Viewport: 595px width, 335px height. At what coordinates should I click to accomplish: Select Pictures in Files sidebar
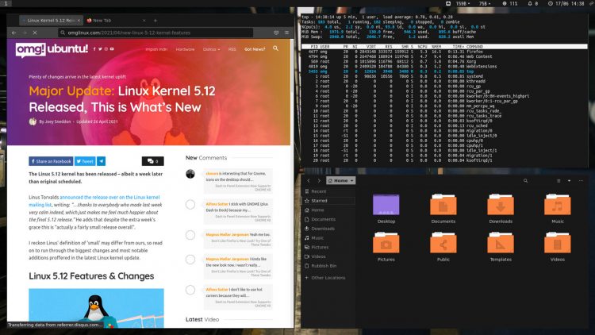(x=328, y=247)
